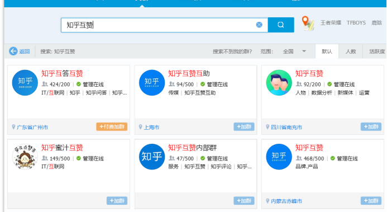This screenshot has height=212, width=387.
Task: Click the member count icon for 424/200
Action: click(x=45, y=84)
